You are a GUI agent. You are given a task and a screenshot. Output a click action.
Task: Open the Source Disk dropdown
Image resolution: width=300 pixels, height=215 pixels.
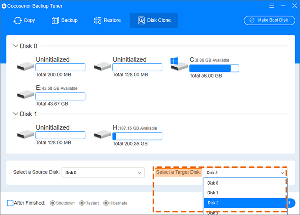click(x=103, y=173)
